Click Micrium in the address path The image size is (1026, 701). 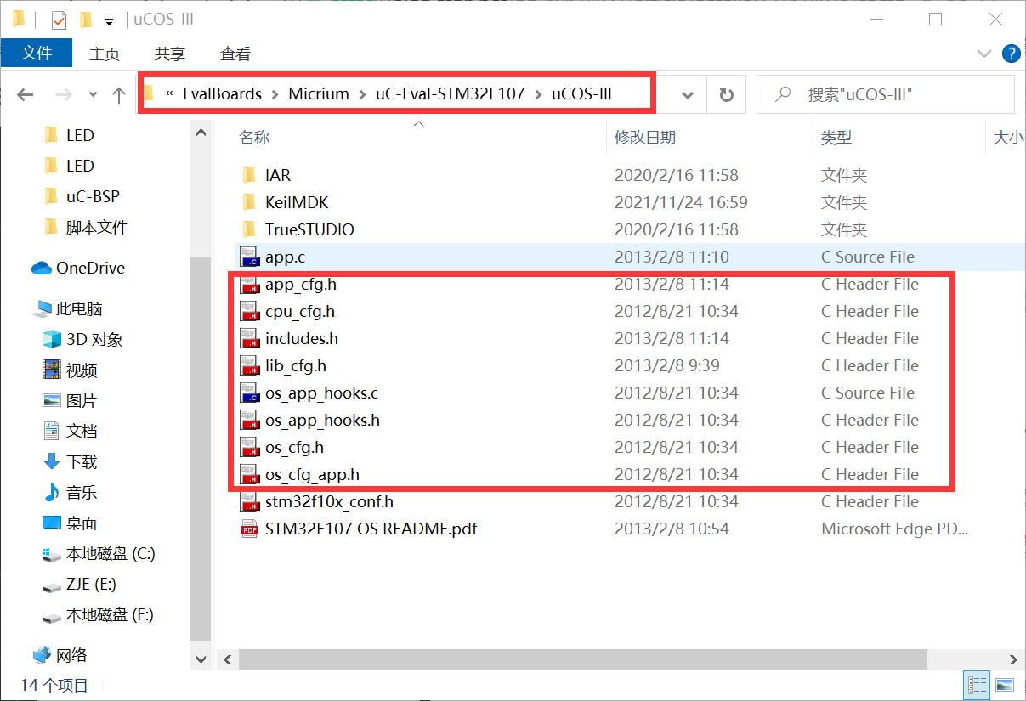pyautogui.click(x=319, y=93)
